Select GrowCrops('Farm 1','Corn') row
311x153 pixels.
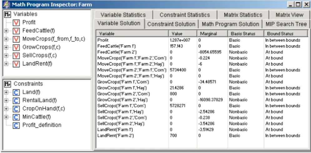coord(202,82)
